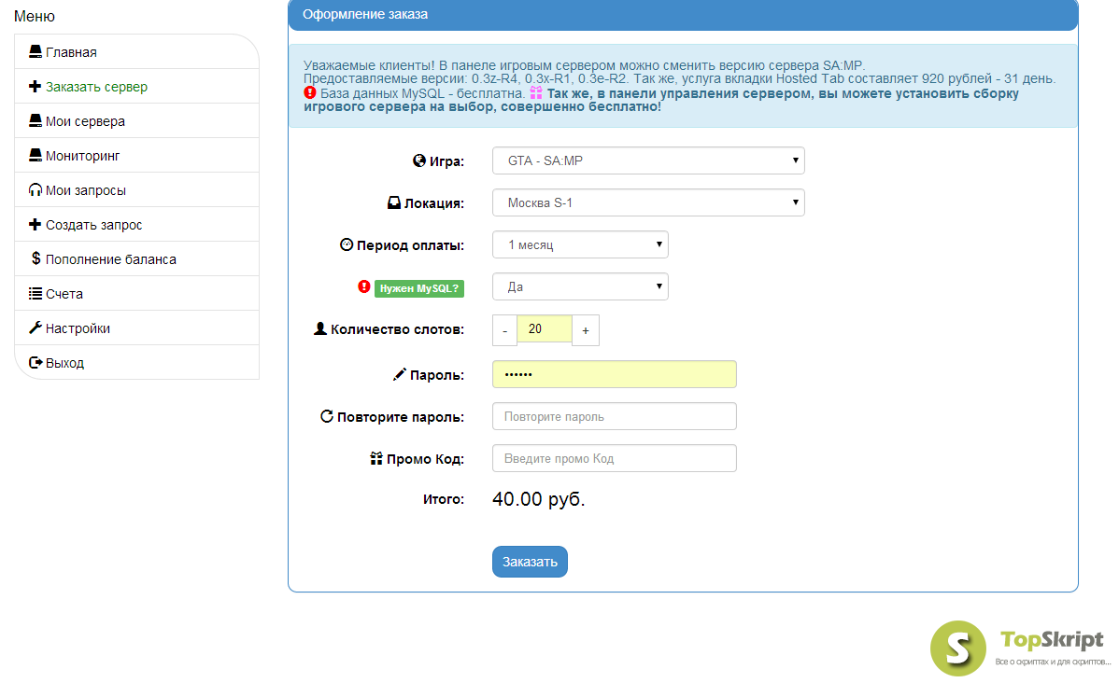Click the Введите промо Код input field
This screenshot has width=1119, height=683.
click(615, 458)
